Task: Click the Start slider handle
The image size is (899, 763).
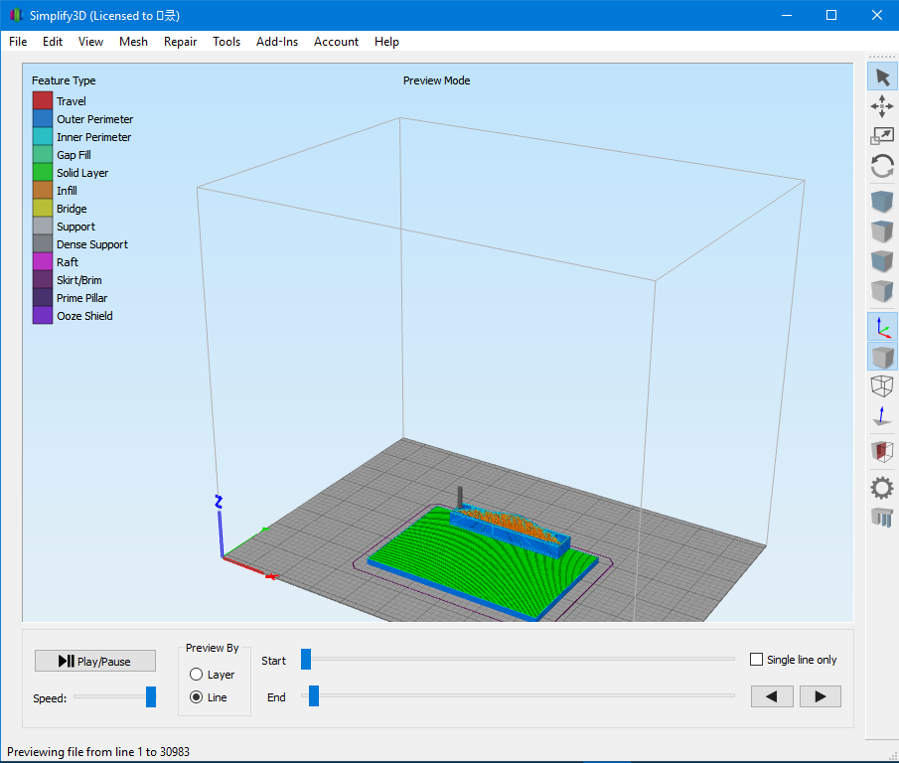Action: tap(306, 660)
